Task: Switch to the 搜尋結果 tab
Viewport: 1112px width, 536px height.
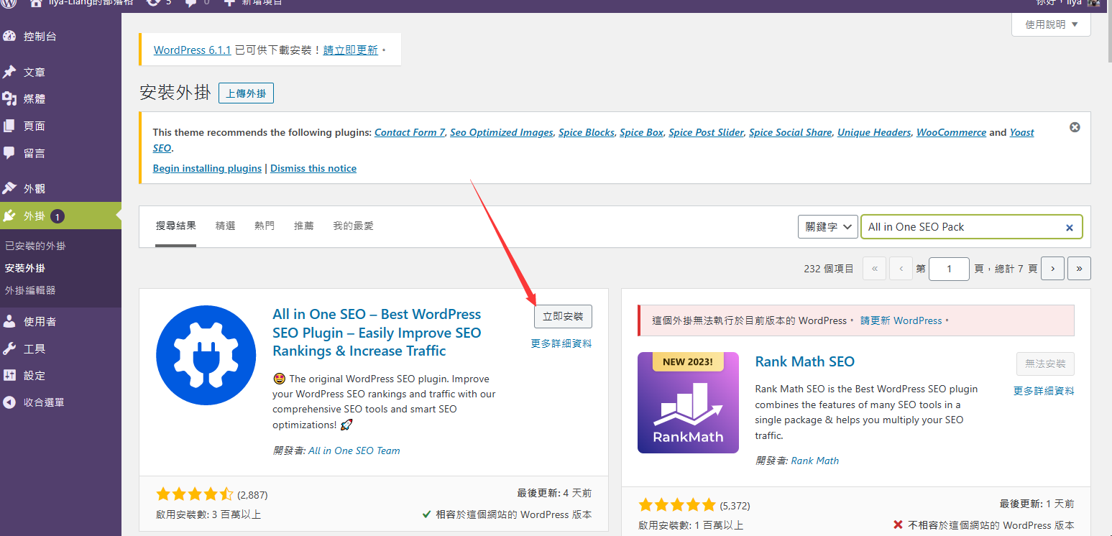Action: (x=176, y=226)
